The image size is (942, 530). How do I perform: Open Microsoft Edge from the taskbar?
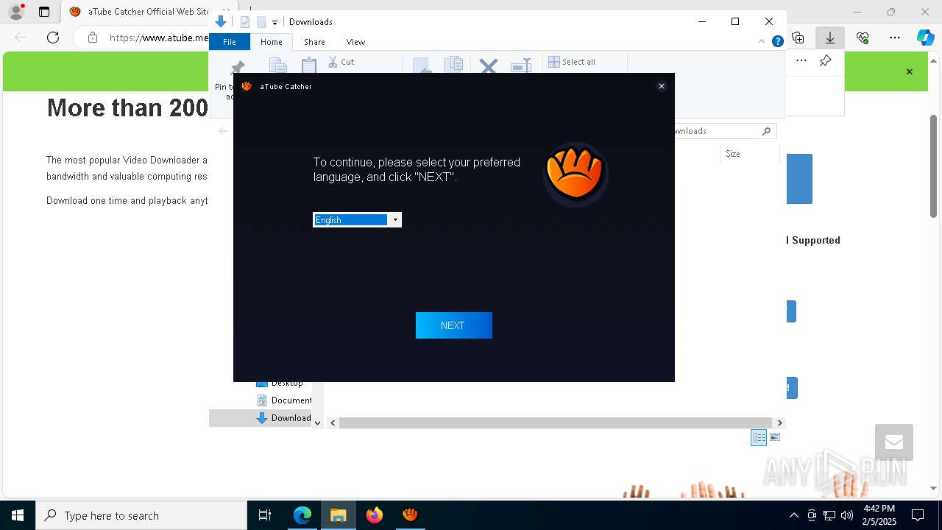point(302,515)
